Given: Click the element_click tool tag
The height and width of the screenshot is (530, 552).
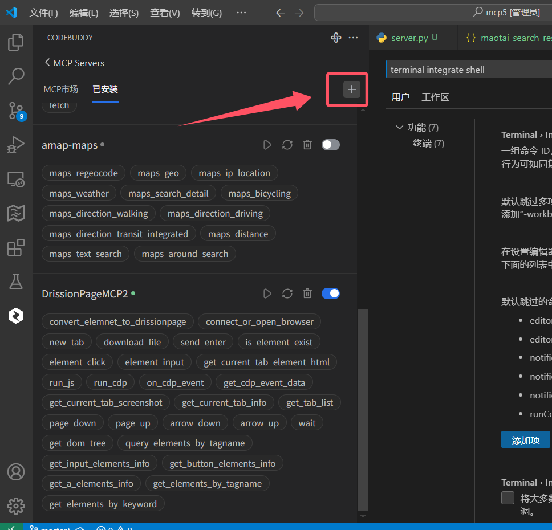Looking at the screenshot, I should pos(78,362).
